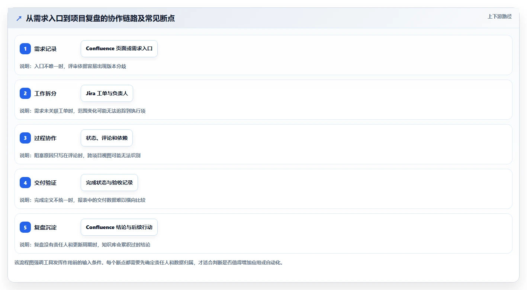Select the 完成状态与验收记录 chip
Screen dimensions: 527x290
pyautogui.click(x=109, y=183)
